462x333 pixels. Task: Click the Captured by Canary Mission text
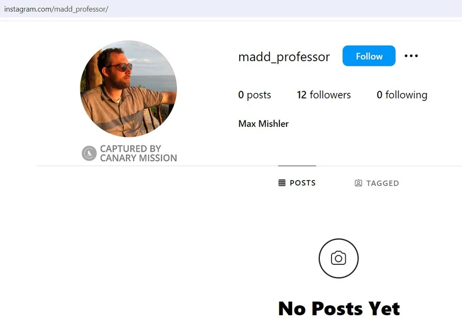click(139, 154)
